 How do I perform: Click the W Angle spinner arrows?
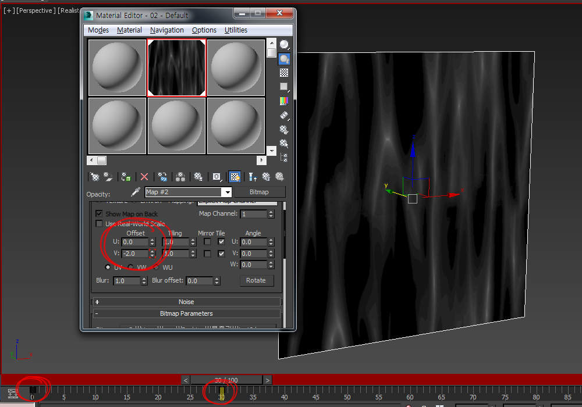(271, 265)
